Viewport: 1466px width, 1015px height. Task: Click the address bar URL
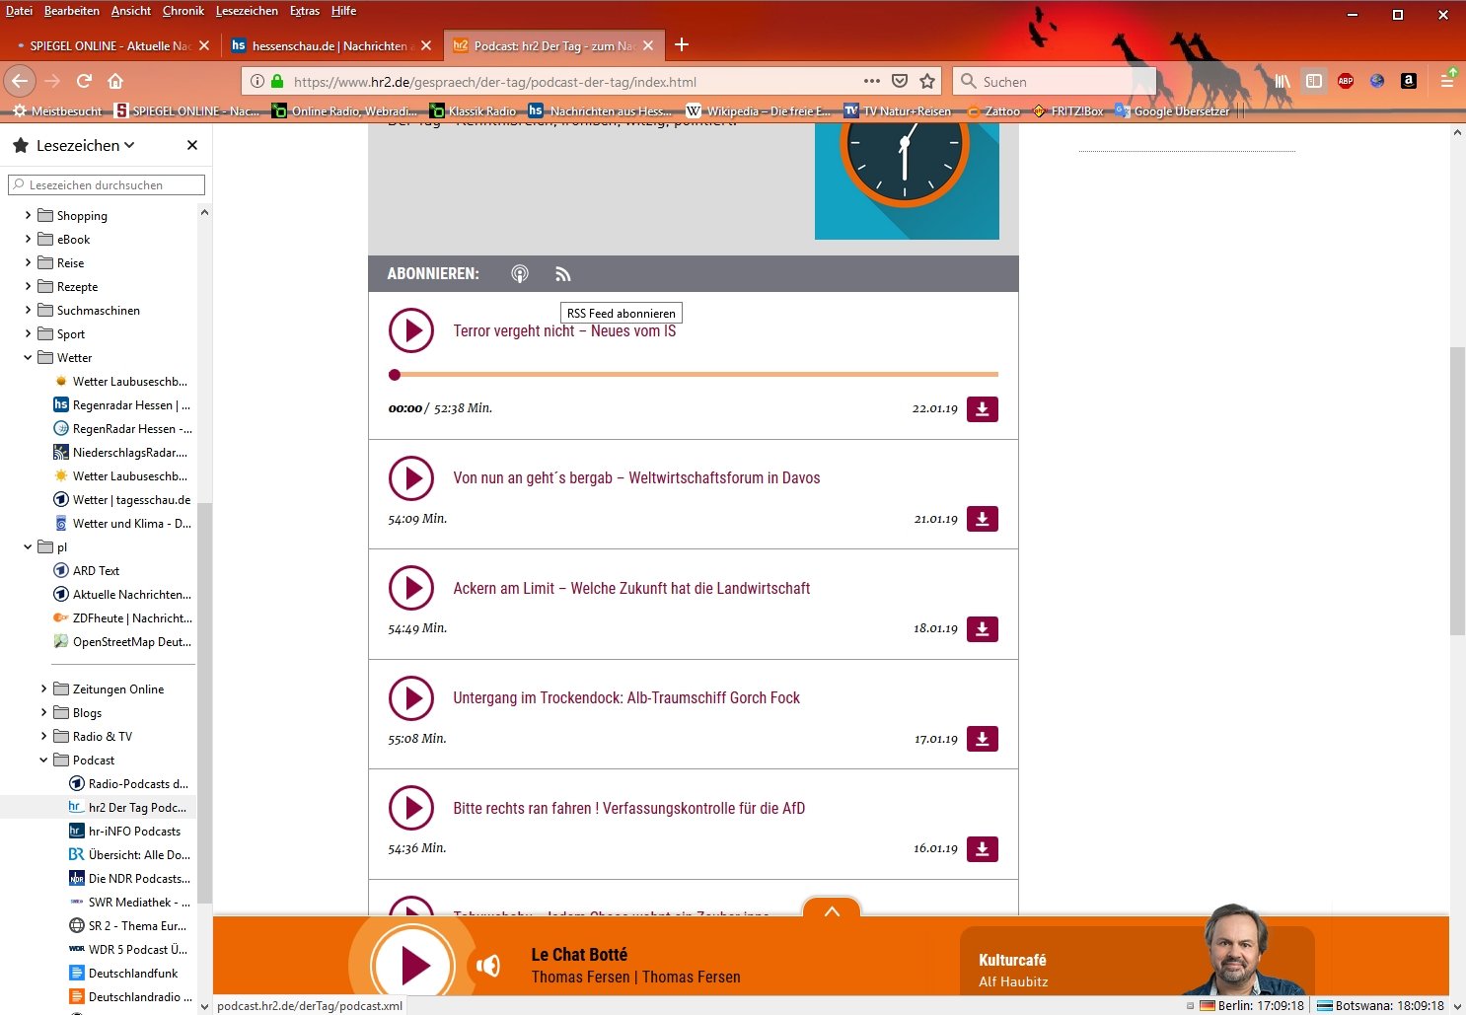click(x=494, y=82)
